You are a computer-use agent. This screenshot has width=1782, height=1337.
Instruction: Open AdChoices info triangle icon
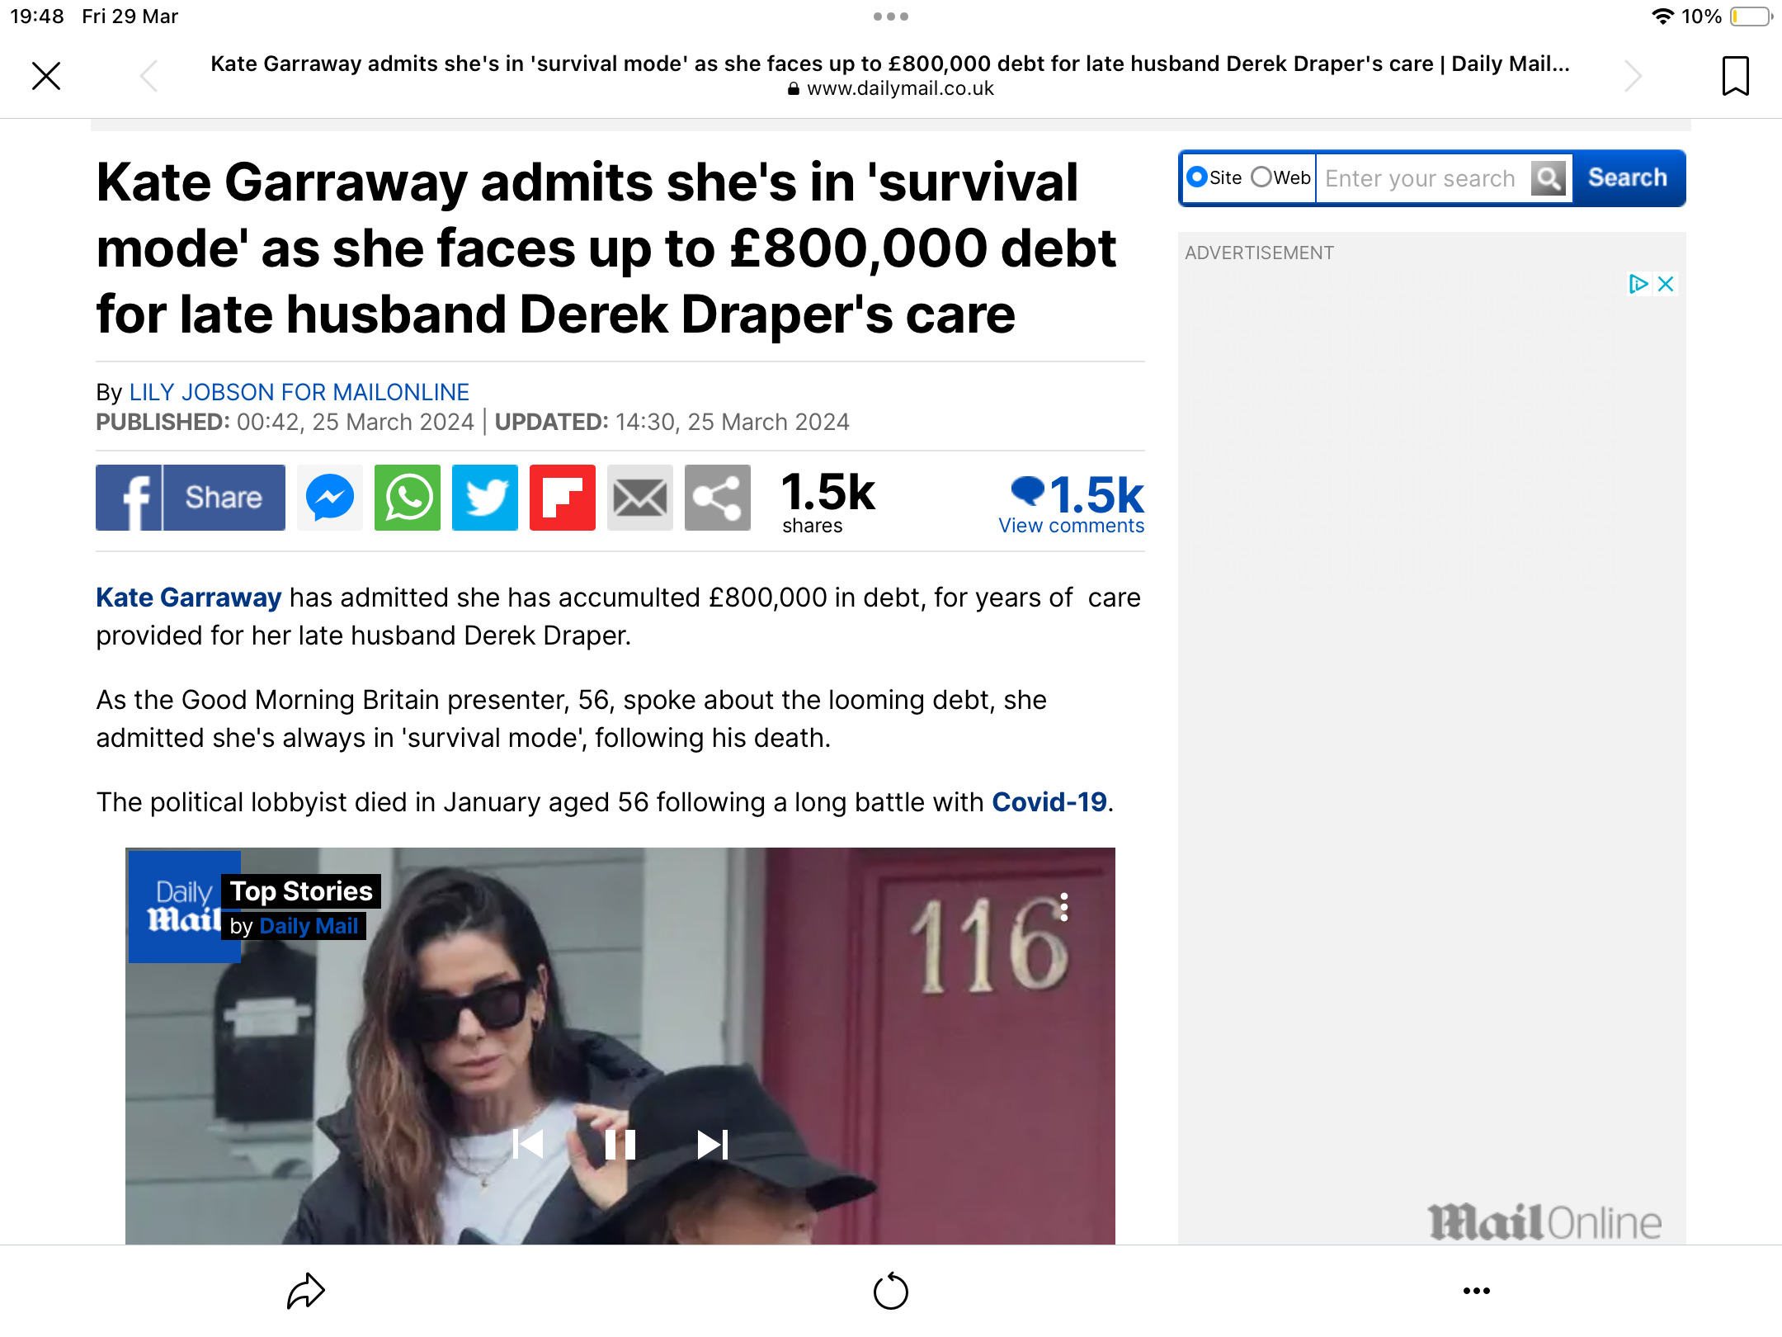[x=1638, y=284]
